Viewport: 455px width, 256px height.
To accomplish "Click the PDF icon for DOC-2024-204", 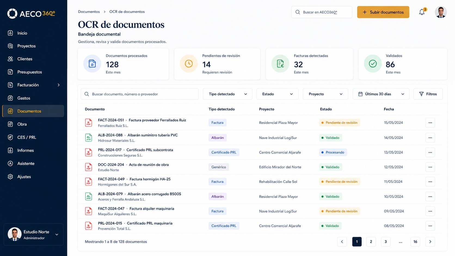I will point(89,167).
